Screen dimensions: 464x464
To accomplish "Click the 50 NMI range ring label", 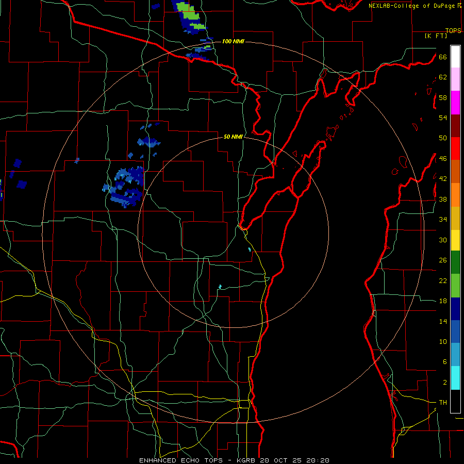I will coord(233,137).
